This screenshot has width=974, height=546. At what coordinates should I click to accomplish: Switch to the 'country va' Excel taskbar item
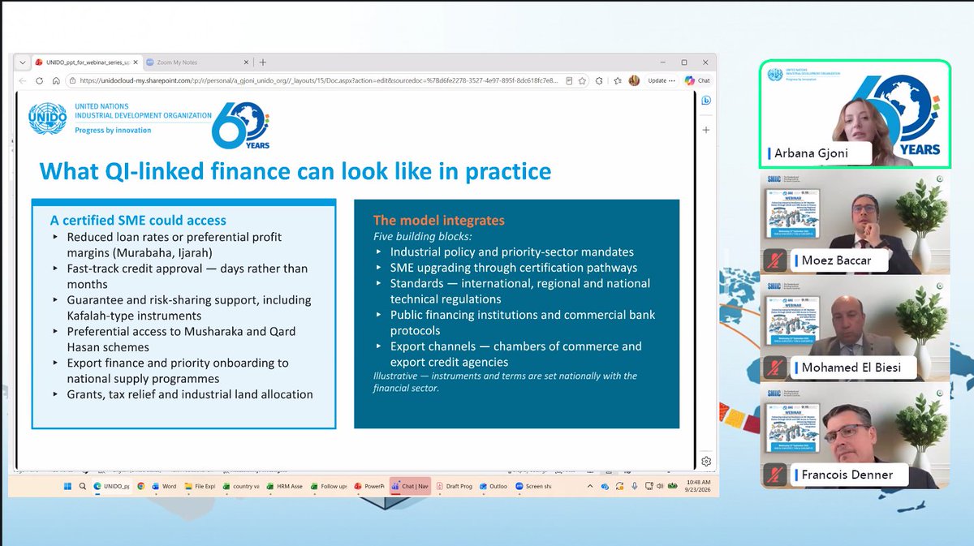point(241,486)
